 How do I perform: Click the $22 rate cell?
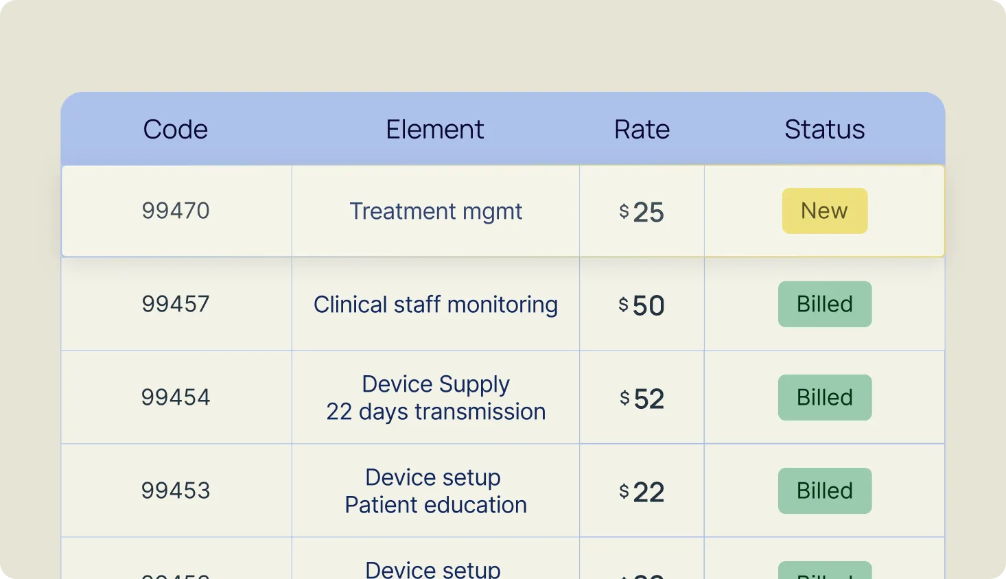[x=642, y=491]
